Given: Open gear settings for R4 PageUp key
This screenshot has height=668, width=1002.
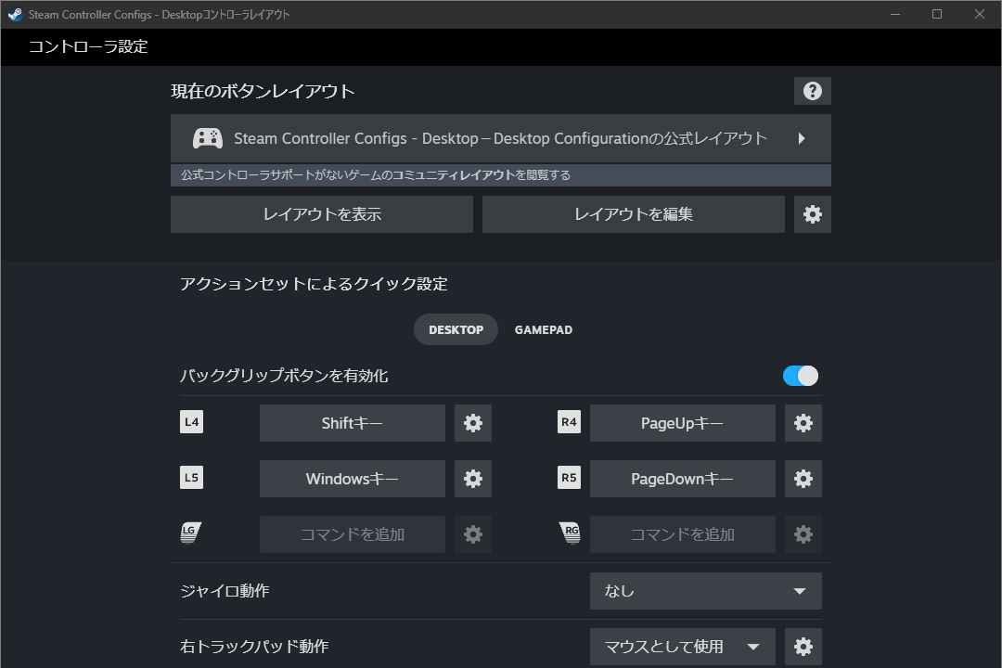Looking at the screenshot, I should pyautogui.click(x=803, y=423).
